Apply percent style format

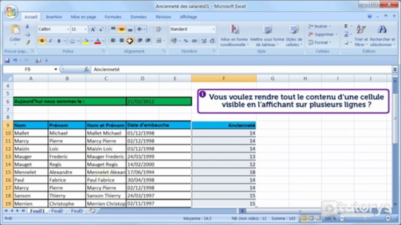(186, 41)
